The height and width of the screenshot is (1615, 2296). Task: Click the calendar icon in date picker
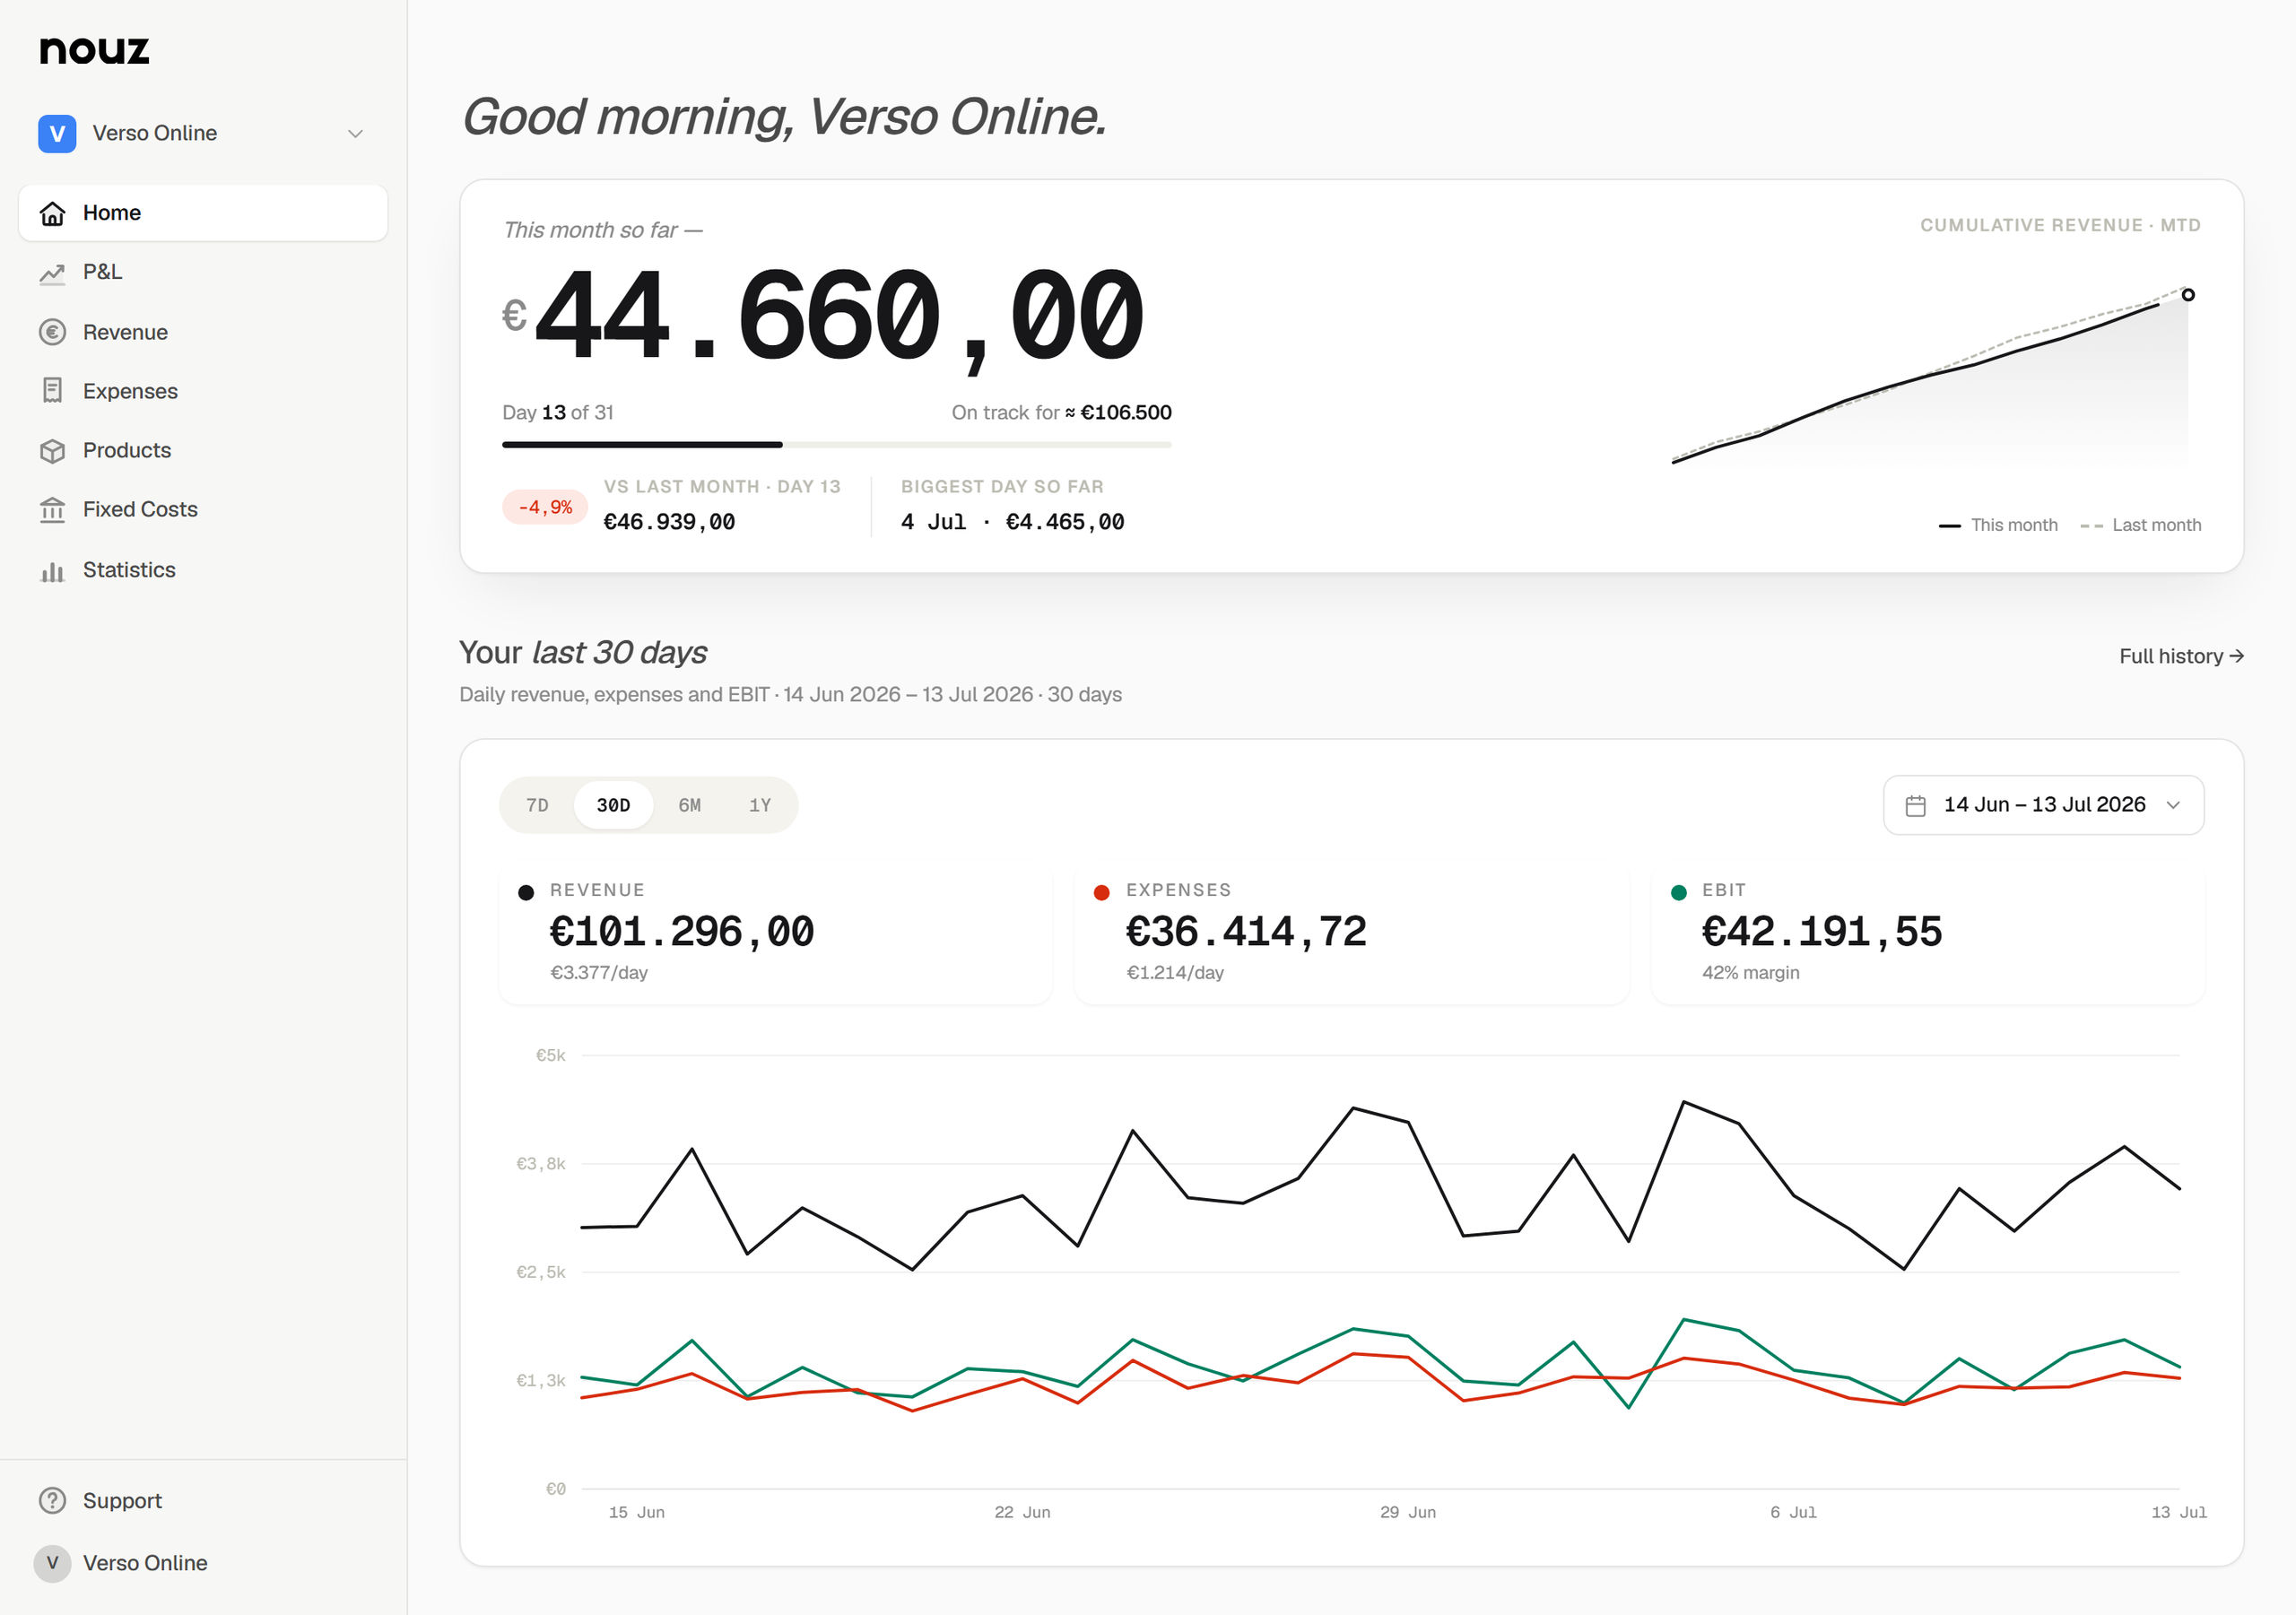(1915, 805)
